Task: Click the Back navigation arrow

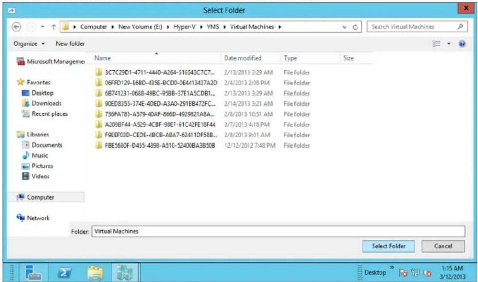Action: 16,27
